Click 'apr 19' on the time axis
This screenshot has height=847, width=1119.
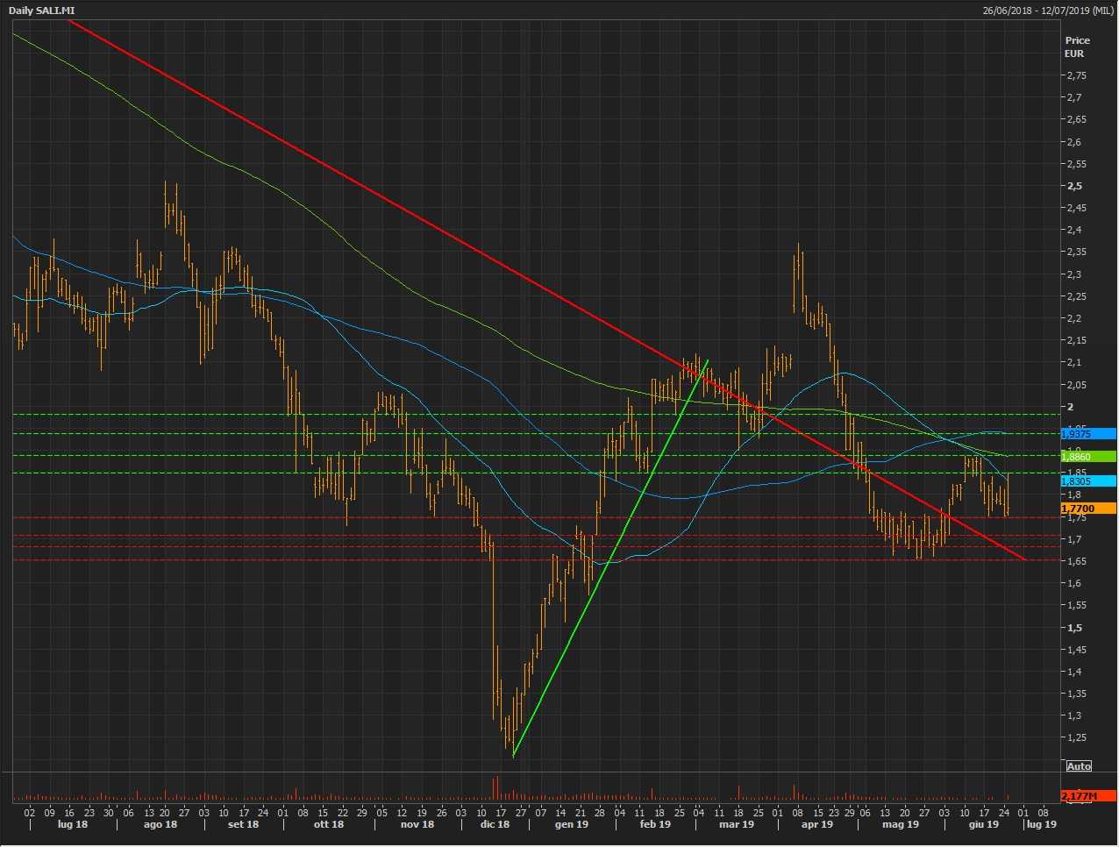pos(816,824)
